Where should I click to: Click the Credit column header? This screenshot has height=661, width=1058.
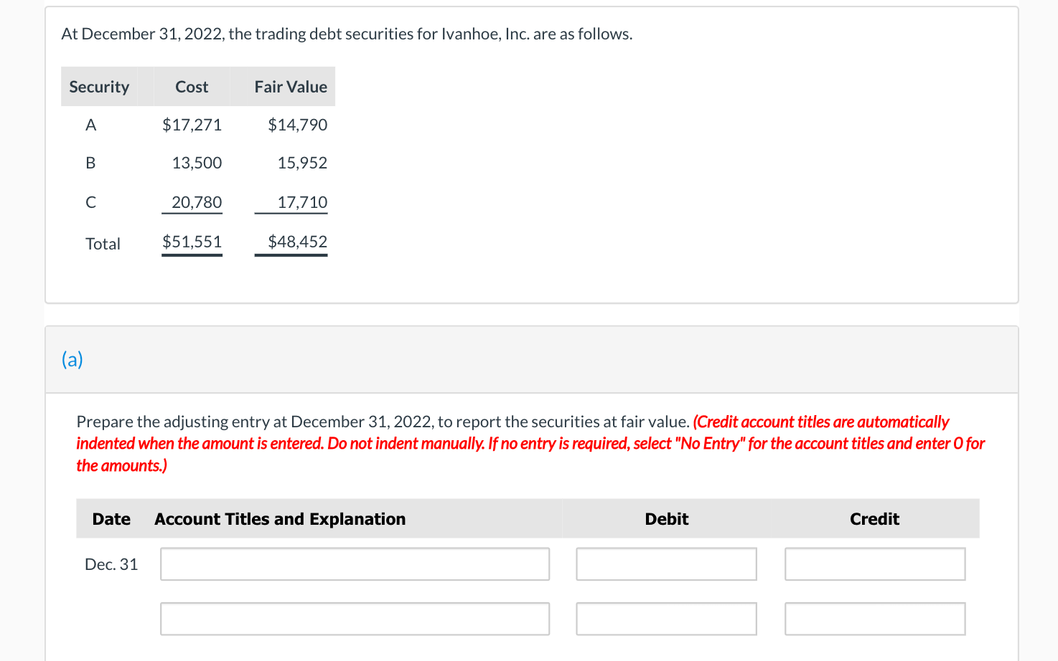pos(874,519)
